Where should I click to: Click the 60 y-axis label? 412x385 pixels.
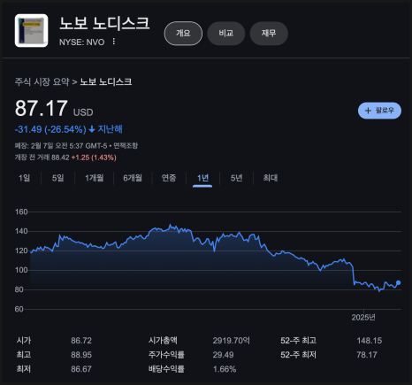pos(19,309)
